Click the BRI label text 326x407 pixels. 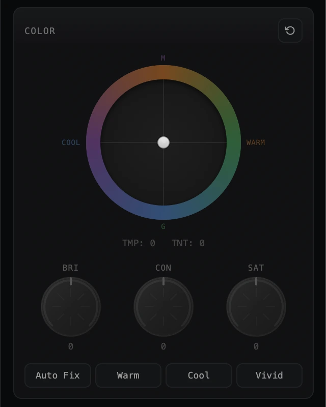70,268
